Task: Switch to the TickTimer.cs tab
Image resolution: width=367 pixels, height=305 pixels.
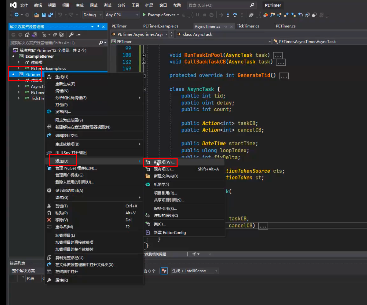Action: point(248,26)
